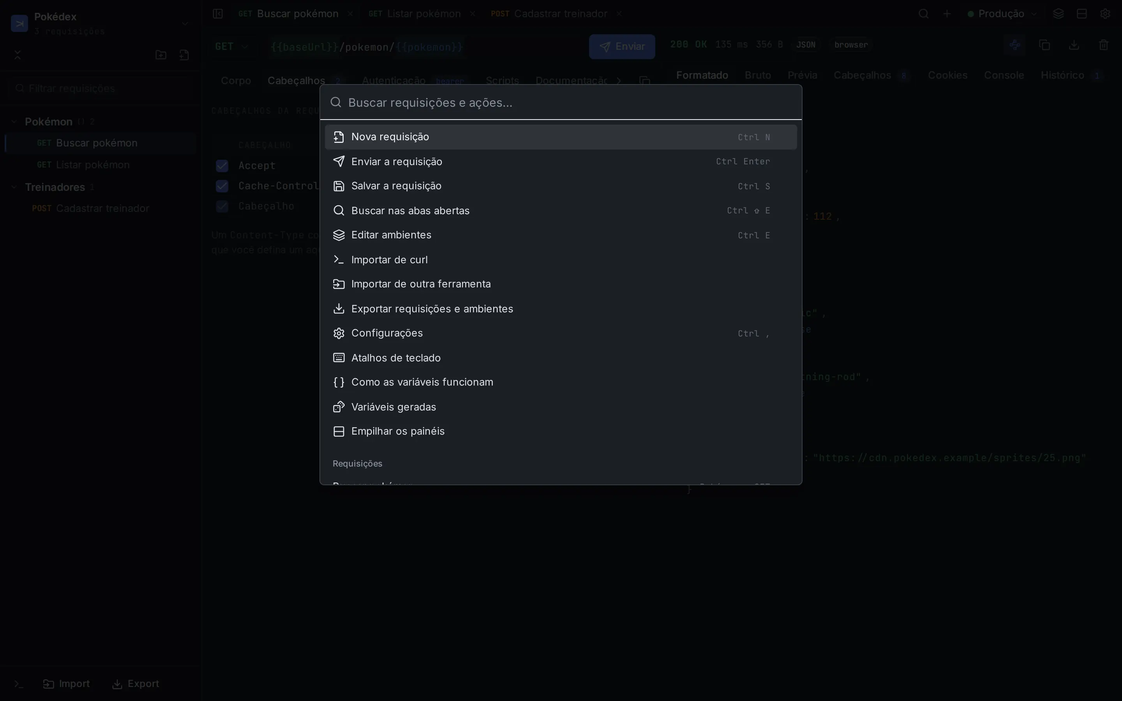Click the Salvar a requisição disk icon
Viewport: 1122px width, 701px height.
point(339,186)
